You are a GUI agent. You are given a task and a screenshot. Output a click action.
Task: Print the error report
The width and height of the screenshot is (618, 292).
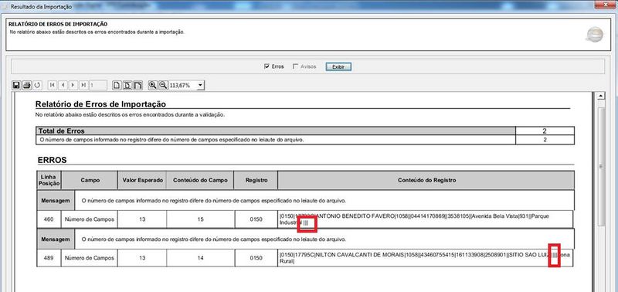[x=26, y=85]
